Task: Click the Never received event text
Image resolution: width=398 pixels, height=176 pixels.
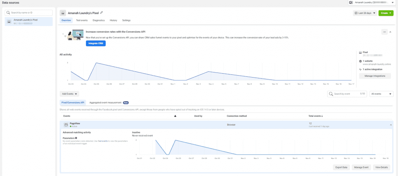Action: coord(142,135)
